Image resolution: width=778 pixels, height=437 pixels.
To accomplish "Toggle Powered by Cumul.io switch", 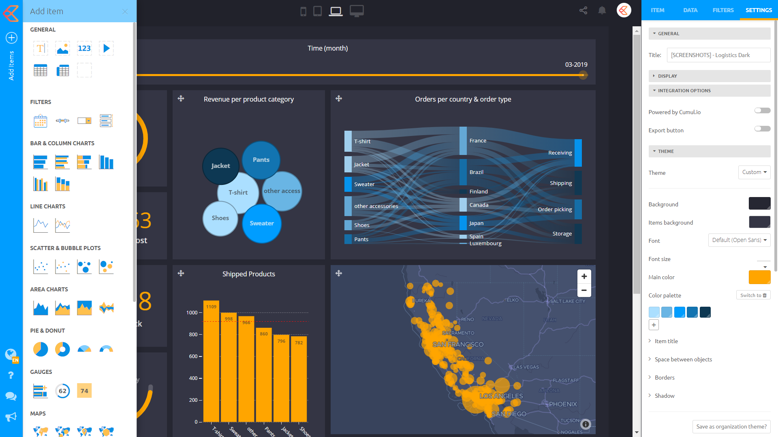I will [x=762, y=110].
